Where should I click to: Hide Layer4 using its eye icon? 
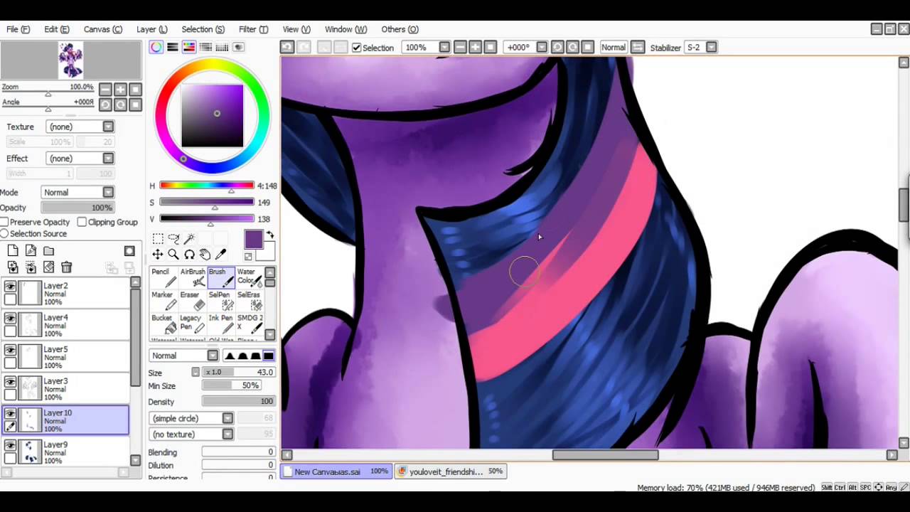click(10, 318)
